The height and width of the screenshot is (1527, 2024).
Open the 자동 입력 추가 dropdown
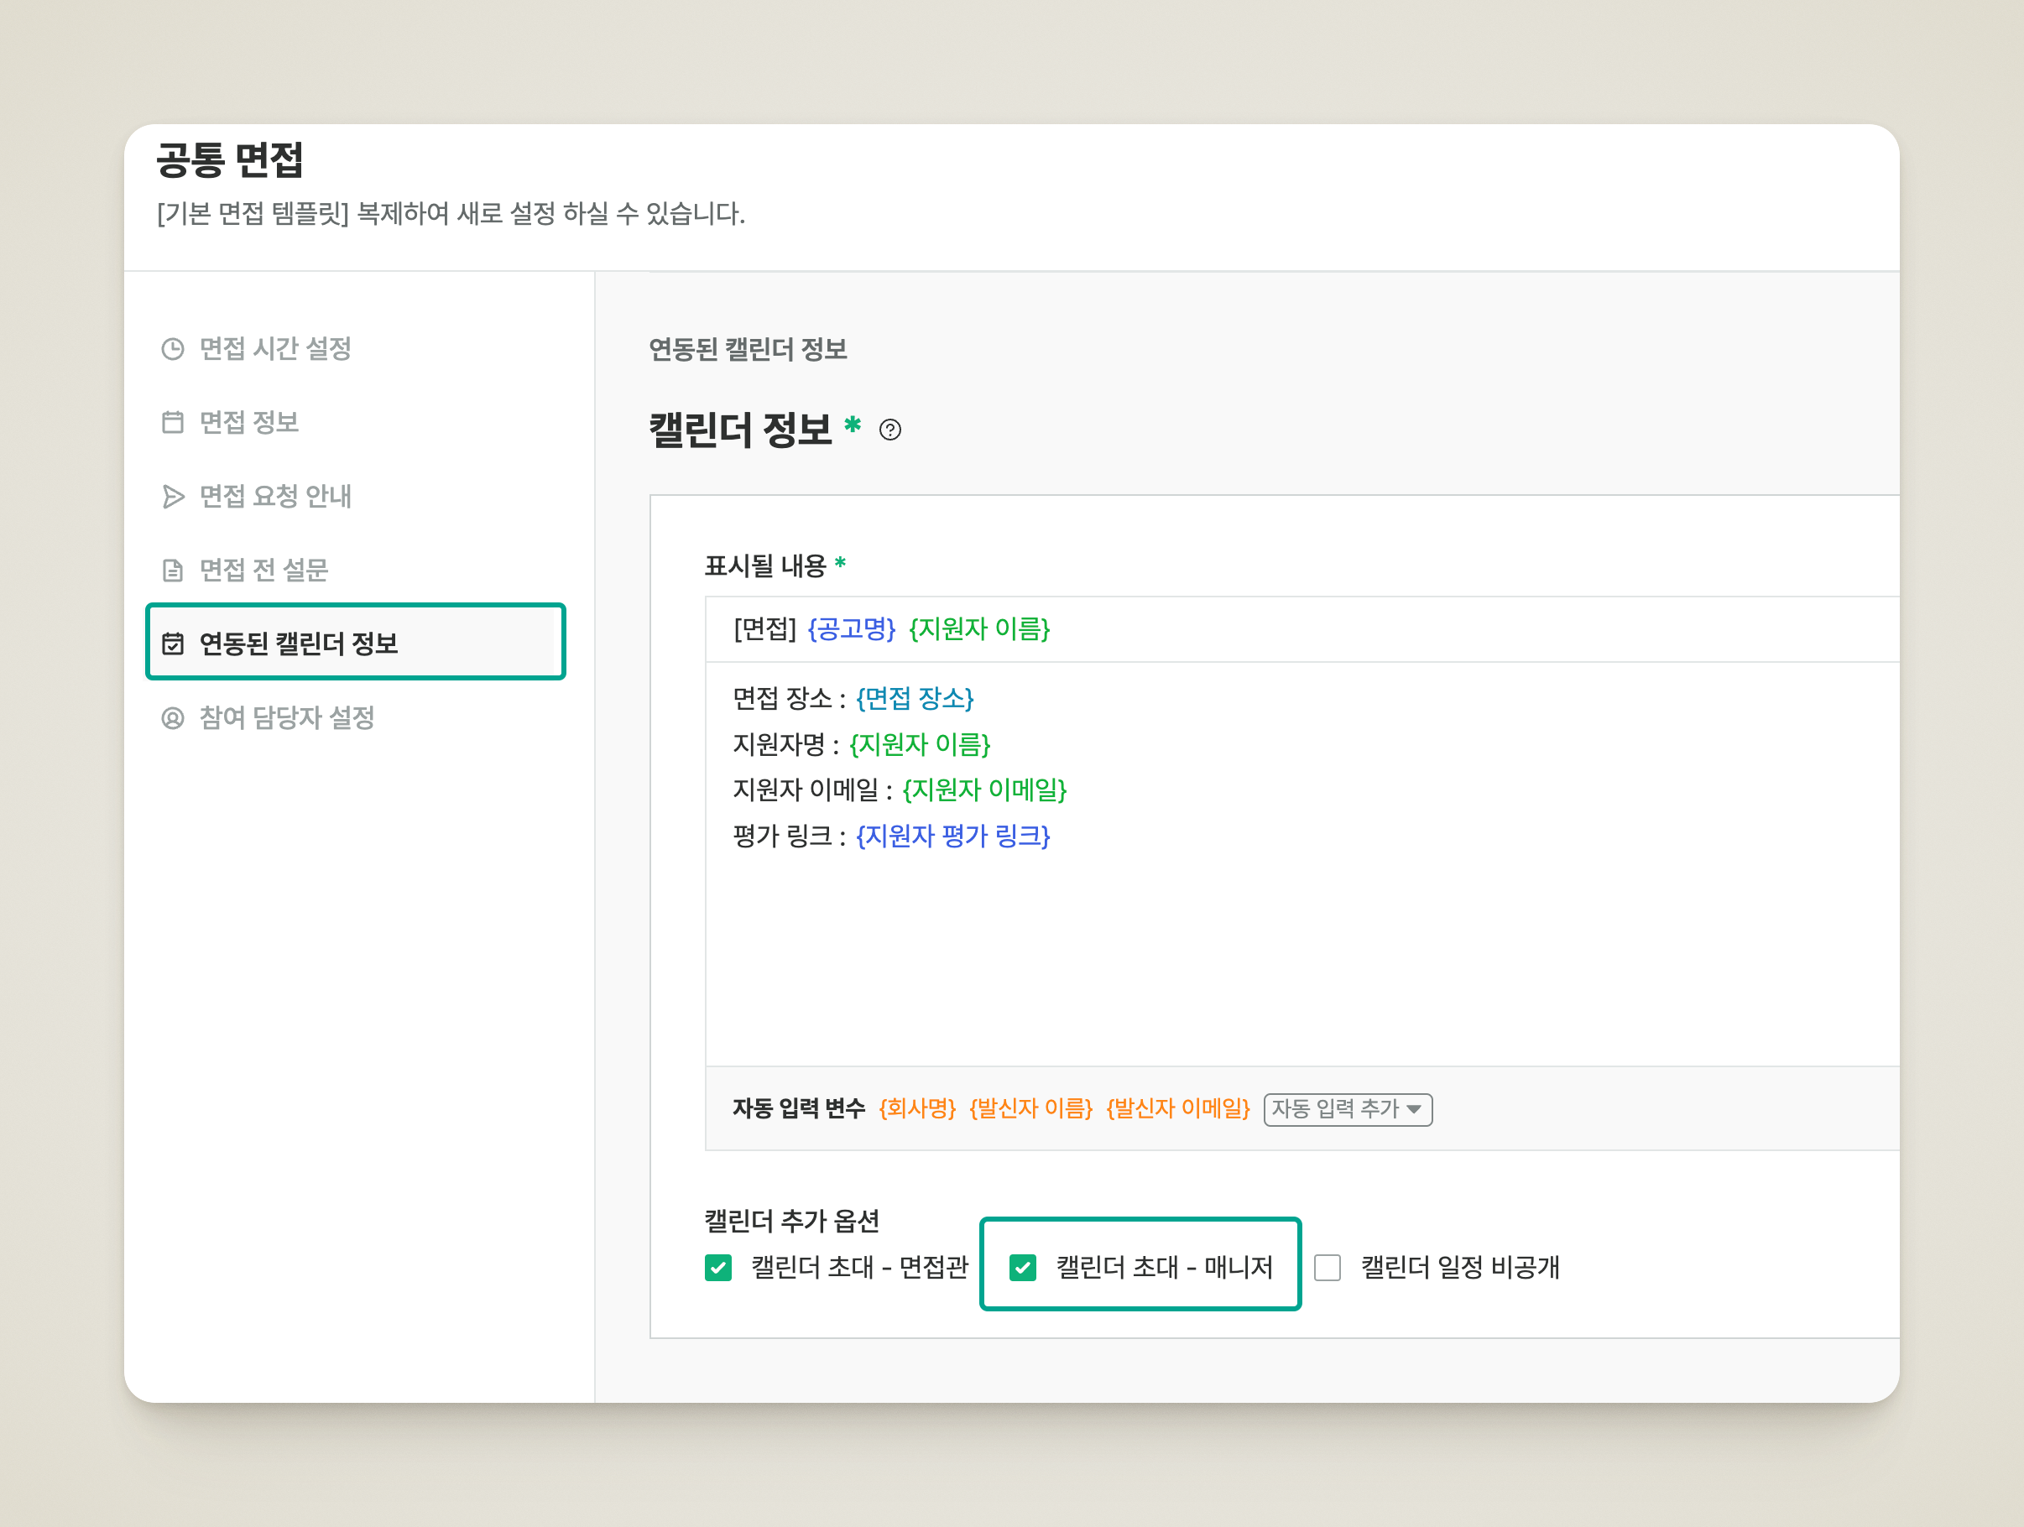pyautogui.click(x=1348, y=1109)
